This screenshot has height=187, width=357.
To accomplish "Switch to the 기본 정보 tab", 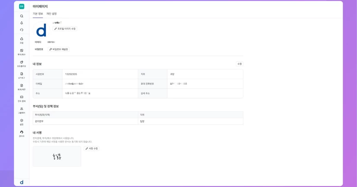I will (38, 13).
